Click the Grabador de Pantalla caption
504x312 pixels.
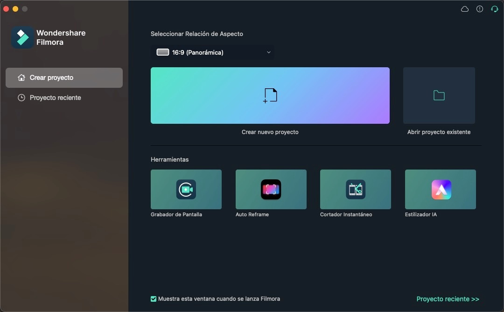click(x=176, y=214)
